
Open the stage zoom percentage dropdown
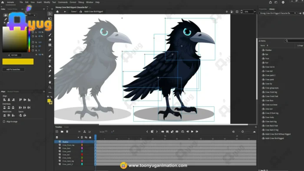pos(255,12)
